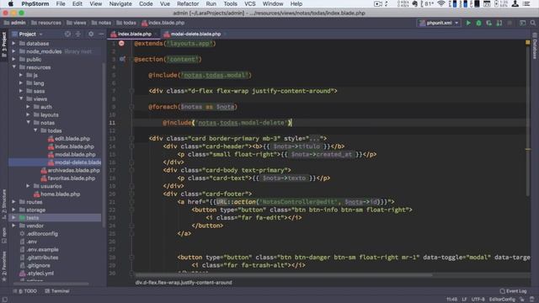Expand the usuarios folder
Viewport: 539px width, 303px height.
28,186
